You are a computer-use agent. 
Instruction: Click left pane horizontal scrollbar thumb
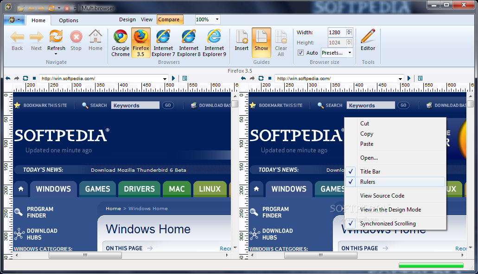(x=85, y=255)
